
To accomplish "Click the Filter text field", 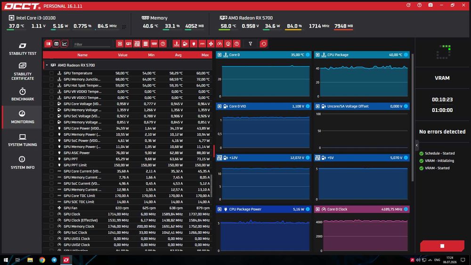I will [x=92, y=44].
